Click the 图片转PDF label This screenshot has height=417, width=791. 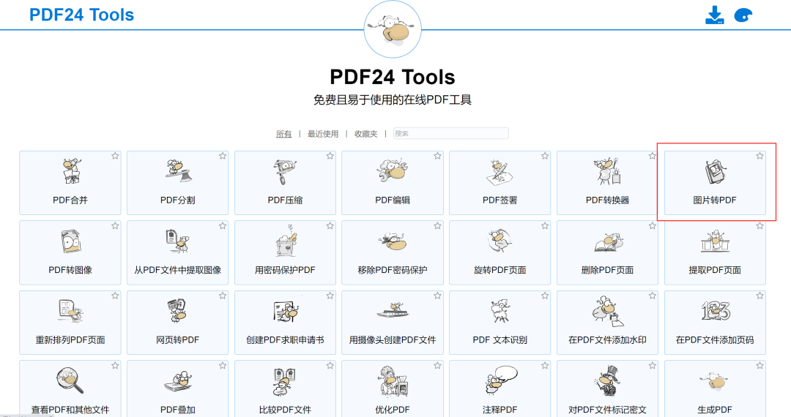pos(715,200)
